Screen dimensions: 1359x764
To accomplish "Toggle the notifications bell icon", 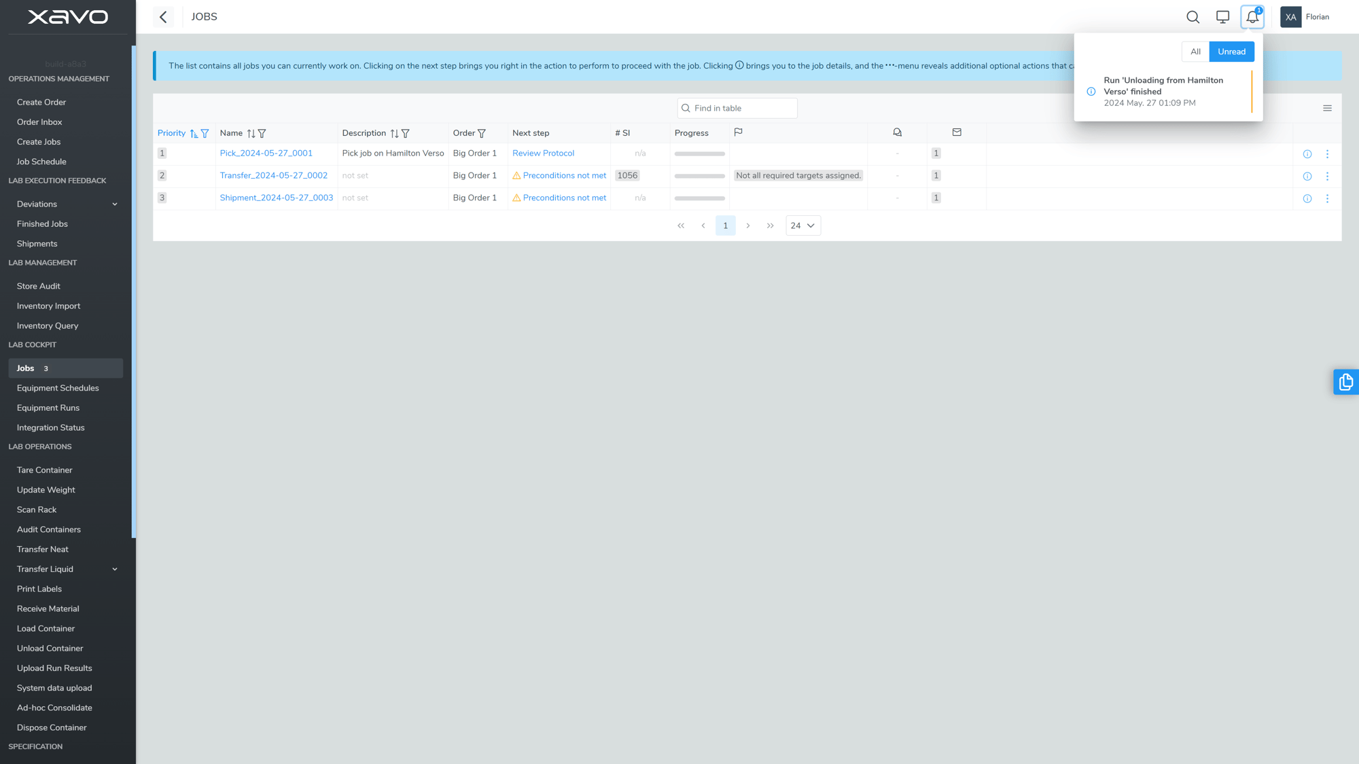I will pyautogui.click(x=1252, y=17).
